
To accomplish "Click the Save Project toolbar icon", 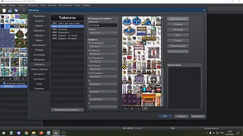I will pos(16,11).
